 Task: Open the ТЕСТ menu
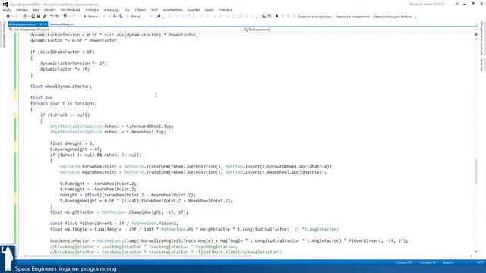[154, 10]
